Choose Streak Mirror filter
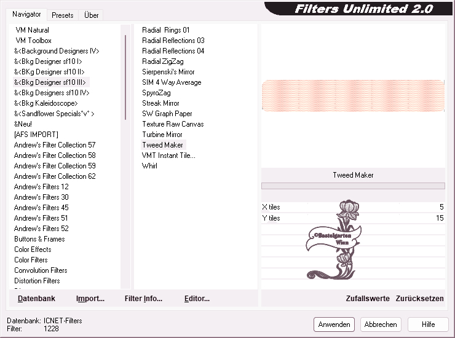Screen dimensions: 455x338 160,103
